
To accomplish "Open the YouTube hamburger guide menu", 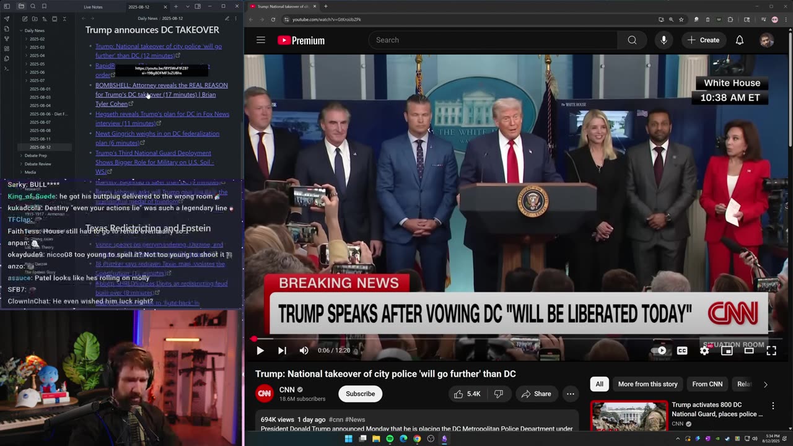I will [x=261, y=40].
